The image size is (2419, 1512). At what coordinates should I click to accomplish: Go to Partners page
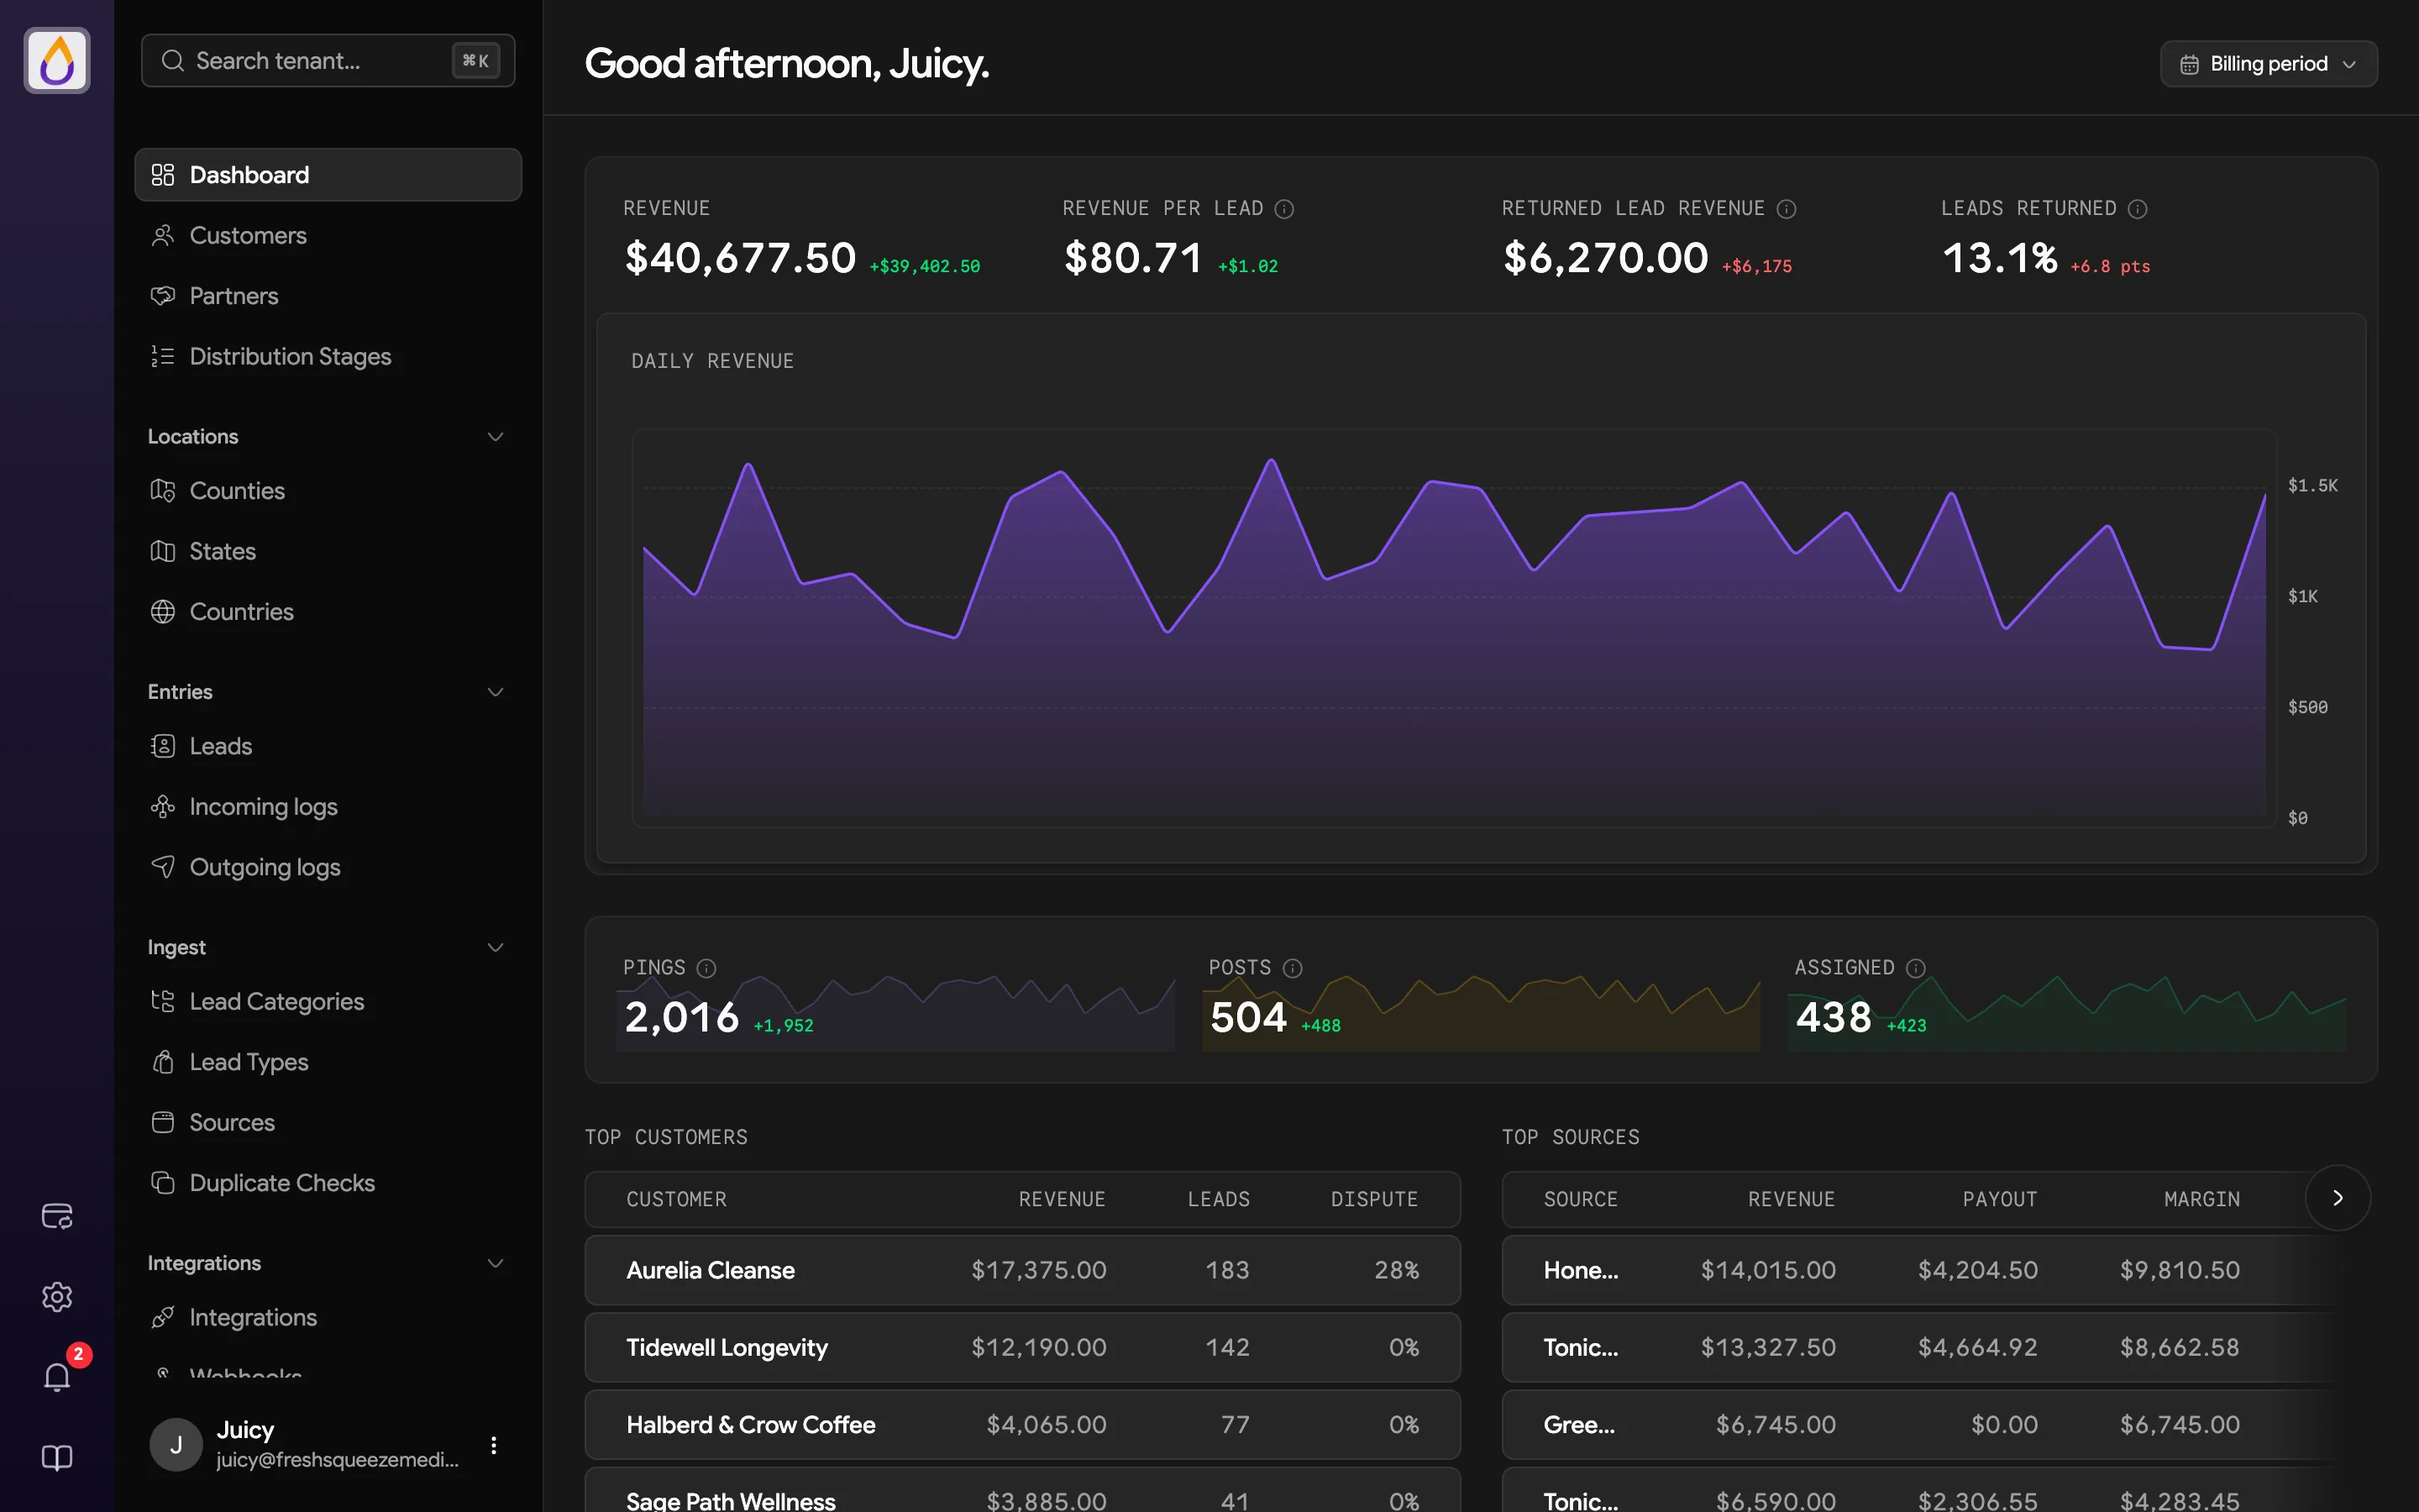328,296
